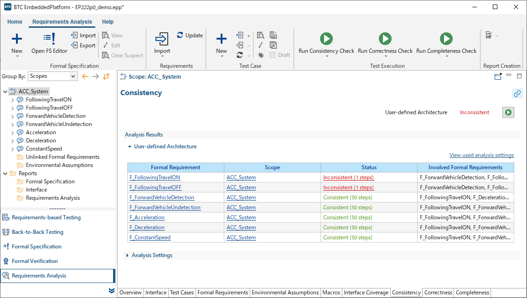Maximize the Scope editor pane

click(519, 76)
